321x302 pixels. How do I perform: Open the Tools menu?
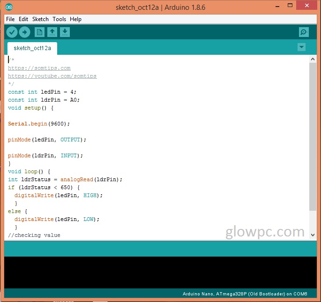coord(59,19)
